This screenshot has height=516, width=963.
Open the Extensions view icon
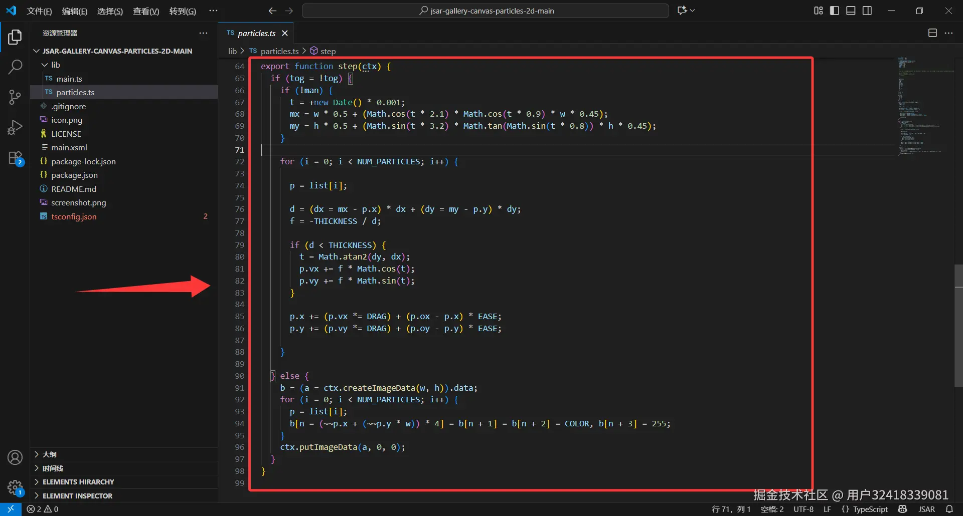[x=15, y=158]
